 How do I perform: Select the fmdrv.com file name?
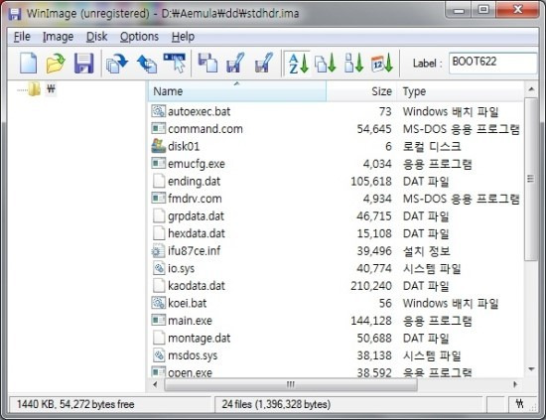[x=195, y=199]
